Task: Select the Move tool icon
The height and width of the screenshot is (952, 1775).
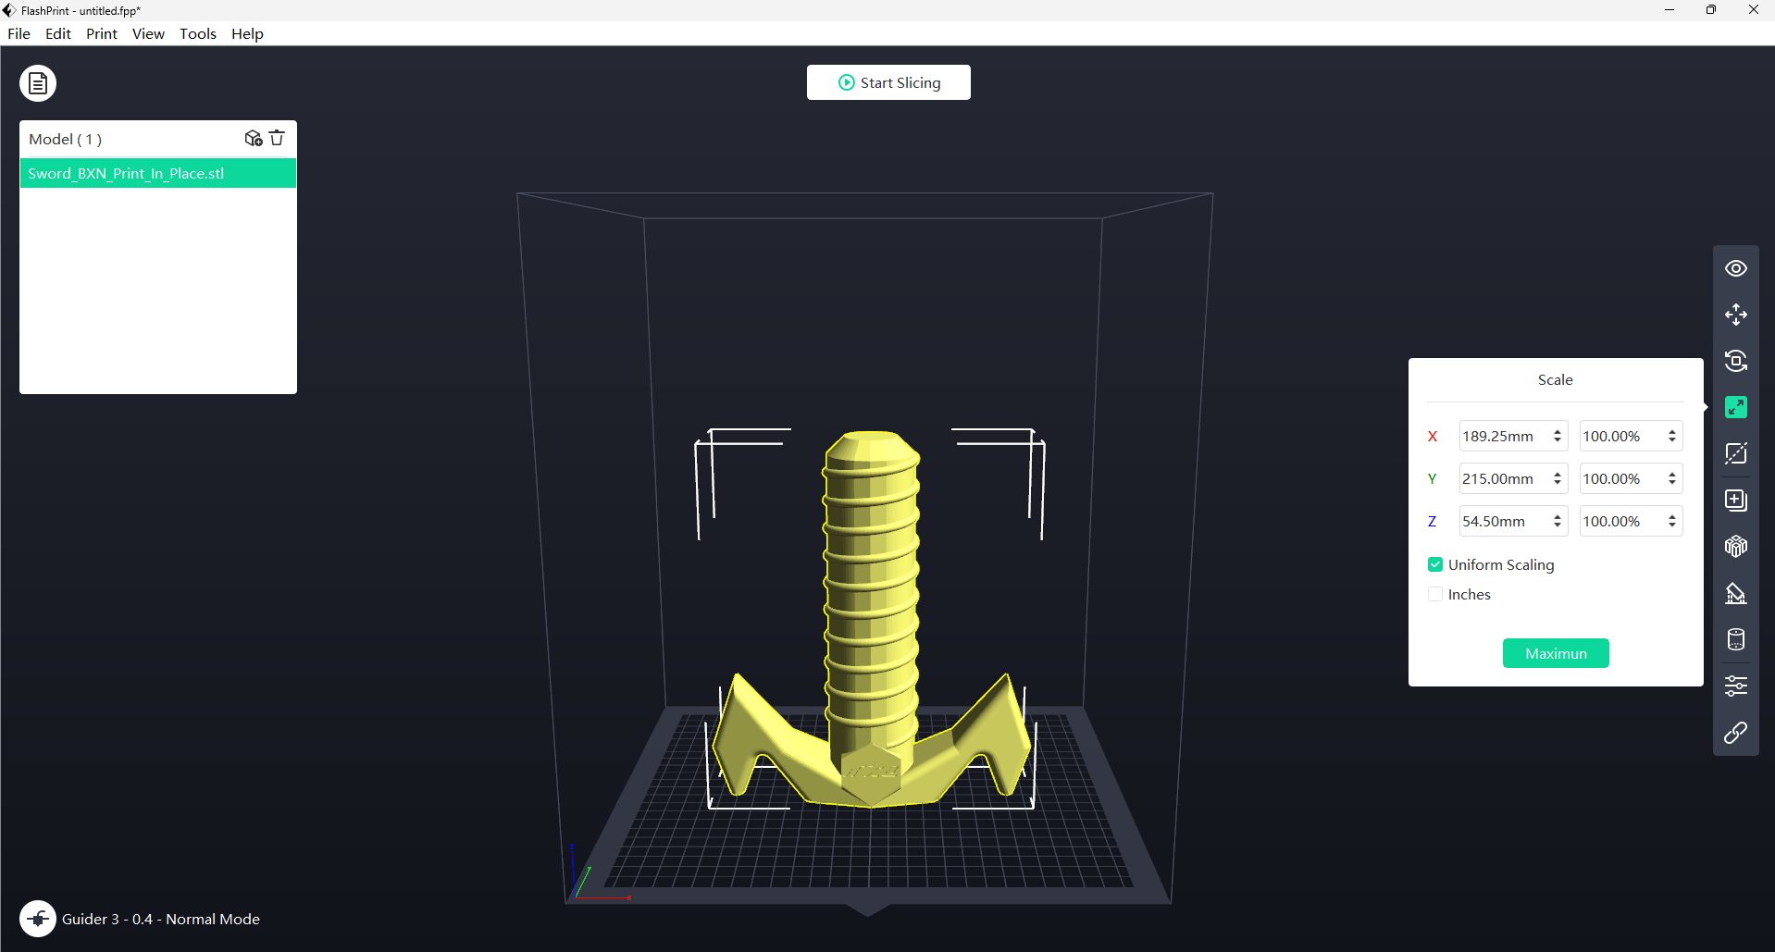Action: click(1735, 315)
